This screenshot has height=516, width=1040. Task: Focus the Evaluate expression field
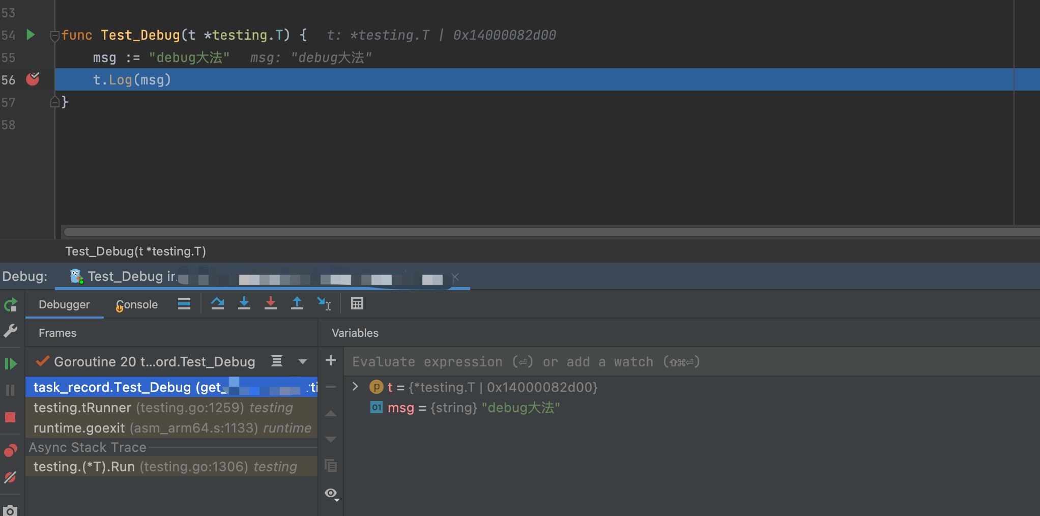point(692,362)
